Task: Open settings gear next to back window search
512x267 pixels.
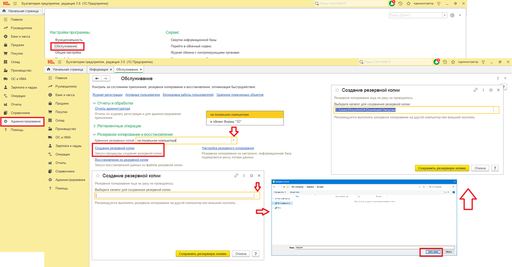Action: [x=452, y=15]
